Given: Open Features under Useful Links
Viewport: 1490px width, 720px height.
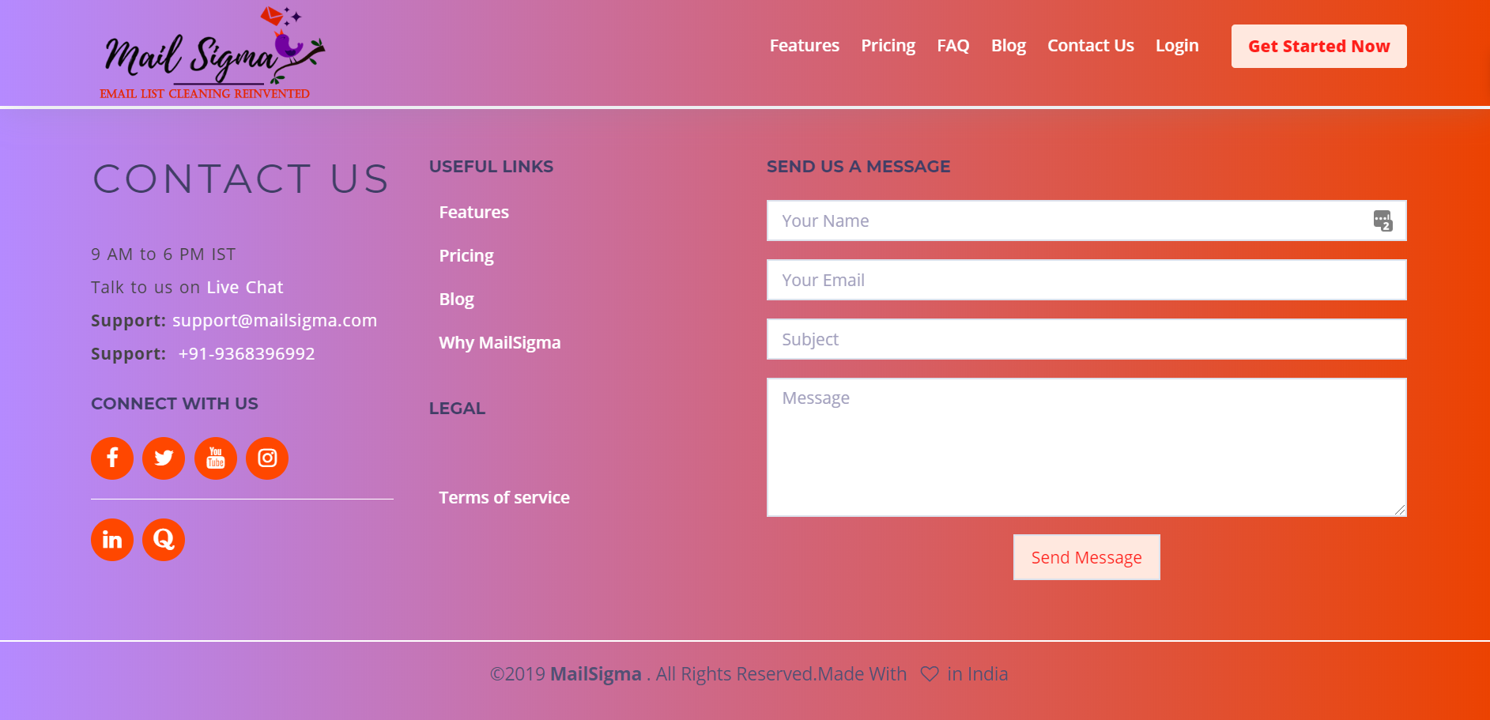Looking at the screenshot, I should pyautogui.click(x=474, y=213).
